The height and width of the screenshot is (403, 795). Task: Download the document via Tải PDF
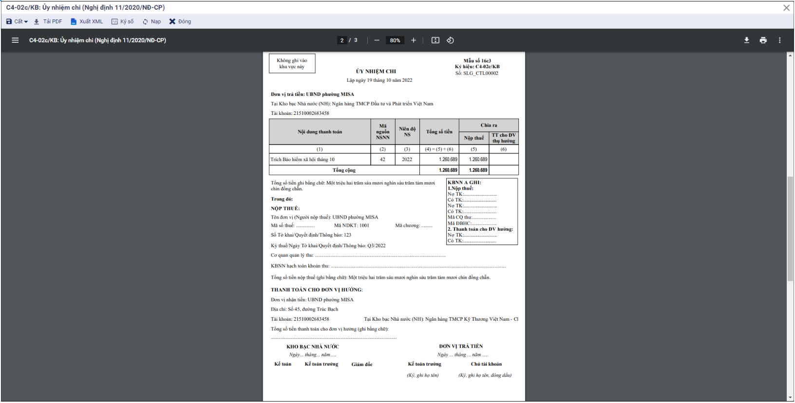(48, 21)
